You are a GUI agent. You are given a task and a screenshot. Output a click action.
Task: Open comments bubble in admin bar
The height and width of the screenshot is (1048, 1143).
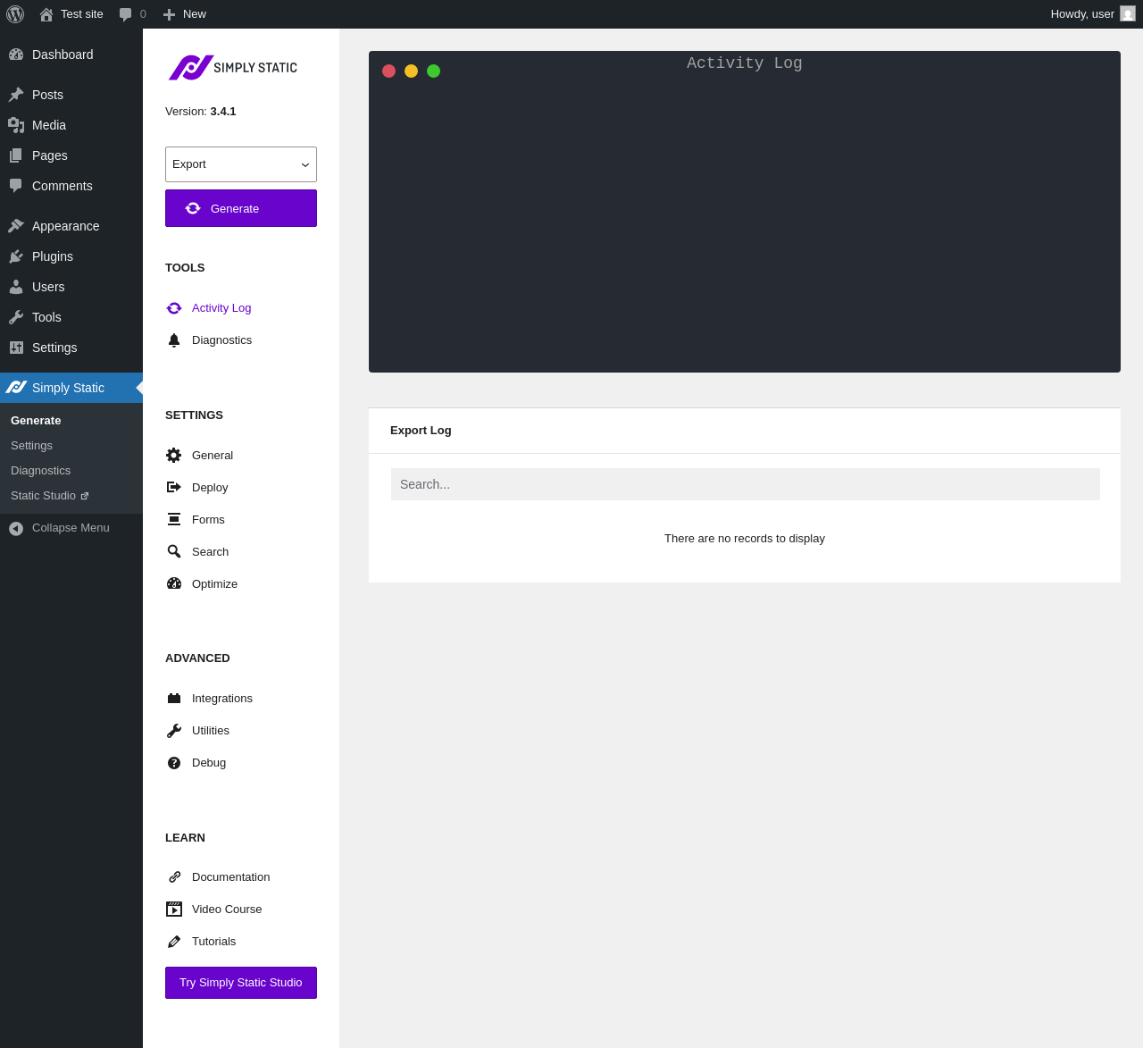[x=132, y=14]
